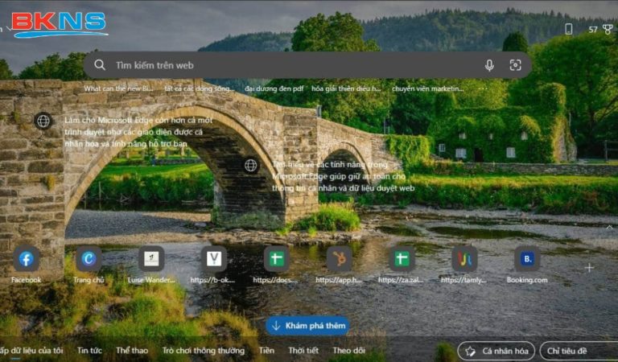Screen dimensions: 618x362
Task: Switch to the Theo dõi tab
Action: click(348, 350)
